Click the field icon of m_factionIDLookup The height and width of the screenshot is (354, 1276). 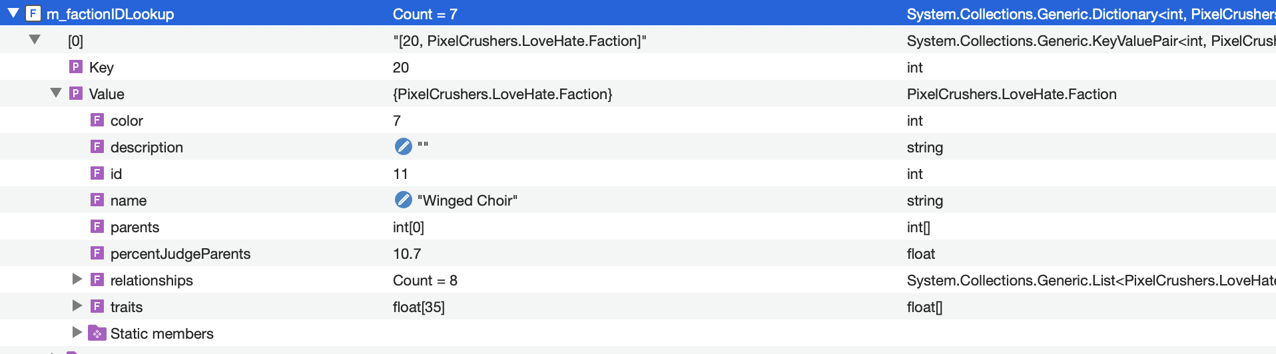[33, 13]
